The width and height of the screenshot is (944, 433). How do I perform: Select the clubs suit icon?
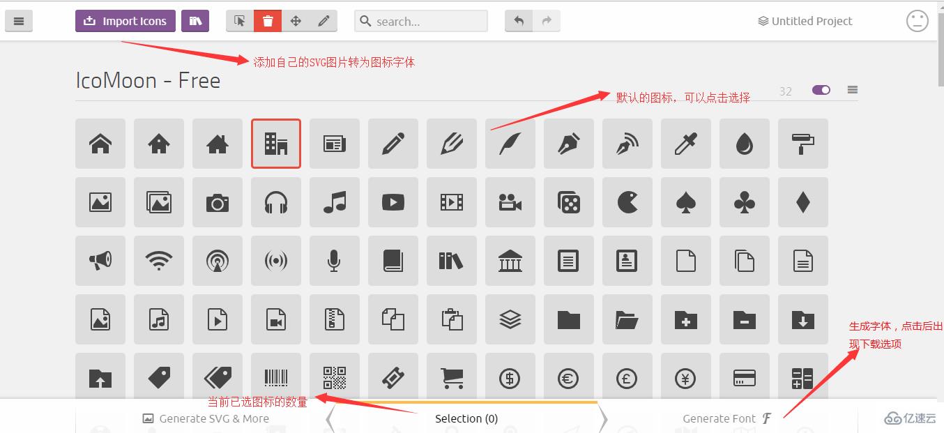pos(745,202)
